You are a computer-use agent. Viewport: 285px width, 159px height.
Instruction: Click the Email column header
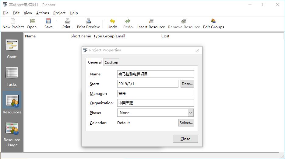point(138,36)
